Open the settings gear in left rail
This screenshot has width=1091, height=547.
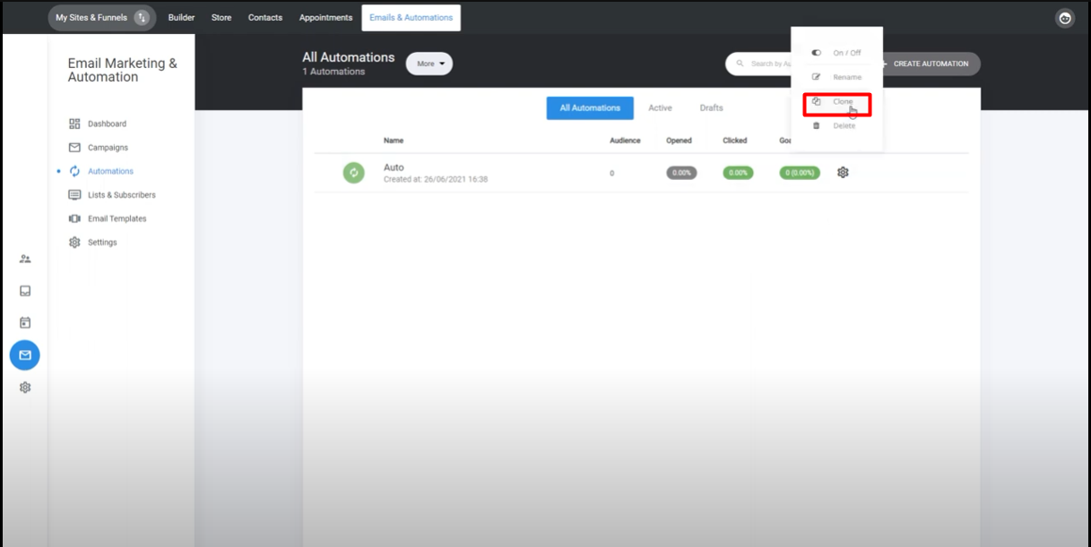tap(25, 388)
